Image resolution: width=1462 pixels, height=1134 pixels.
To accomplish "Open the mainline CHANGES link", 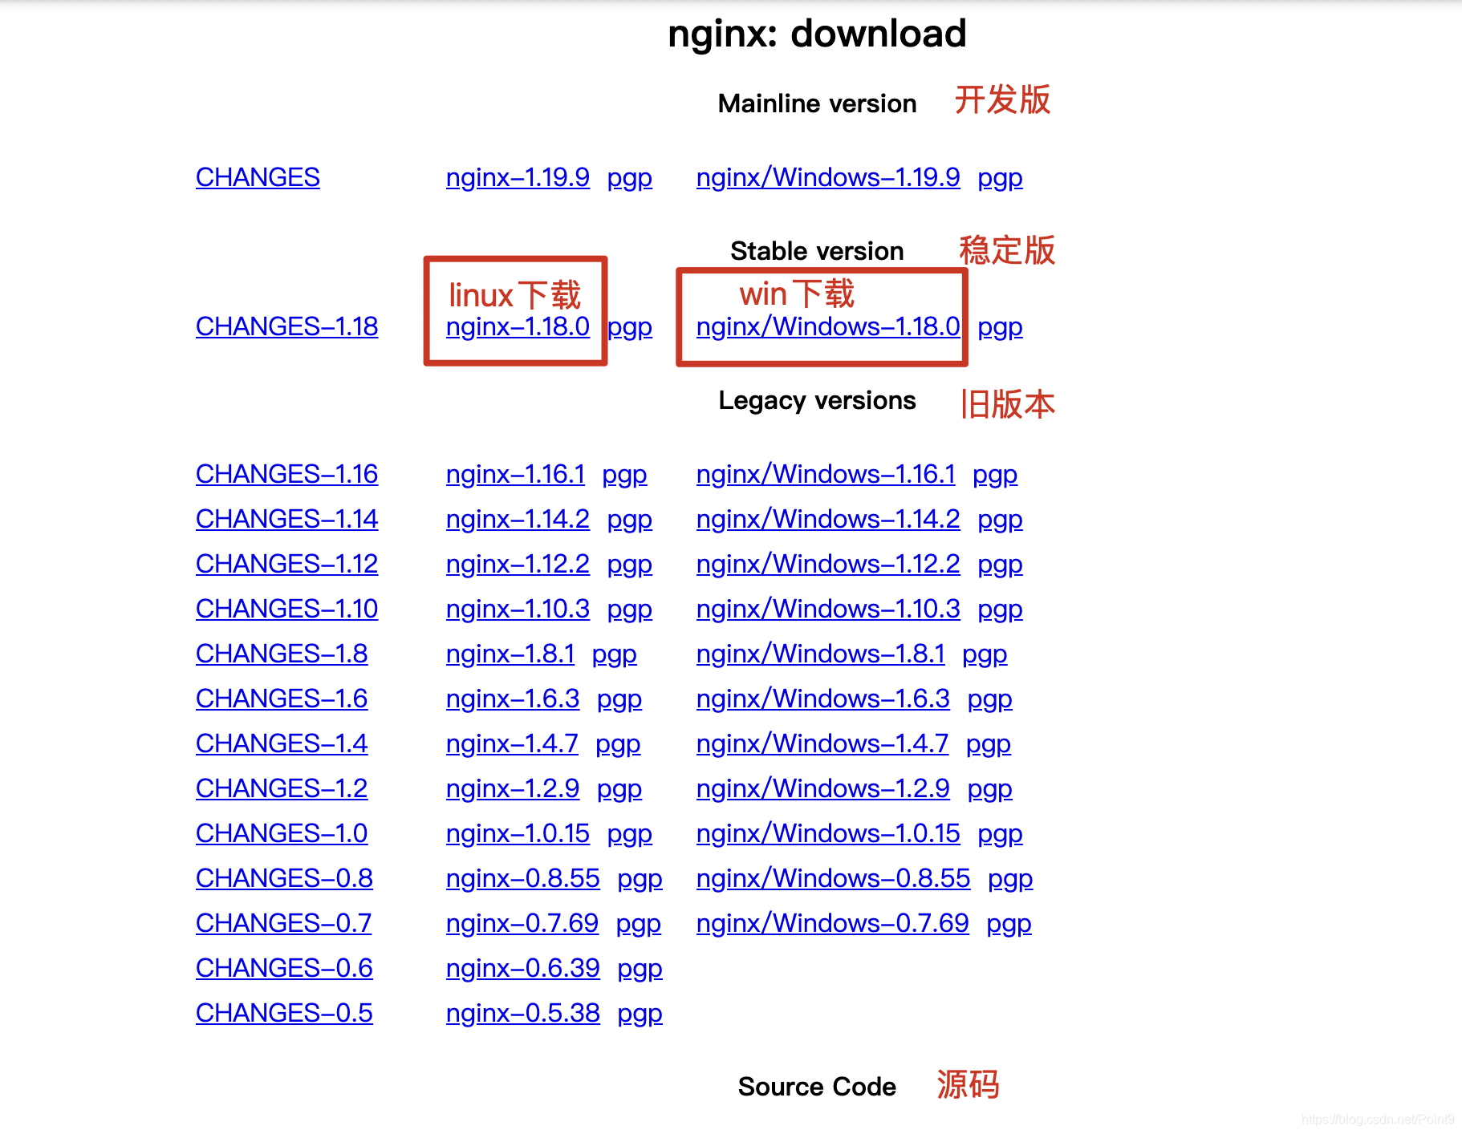I will pos(258,177).
